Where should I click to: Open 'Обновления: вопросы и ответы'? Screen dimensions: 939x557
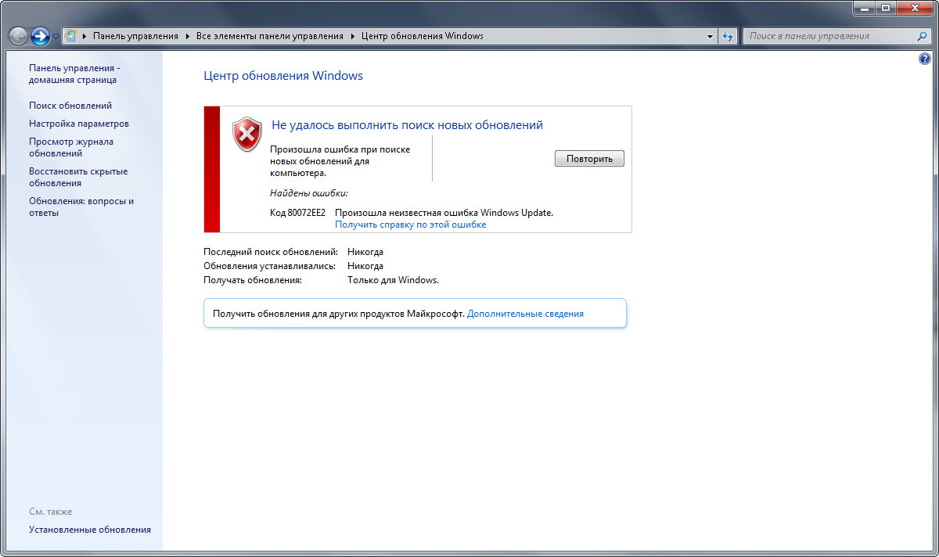81,207
